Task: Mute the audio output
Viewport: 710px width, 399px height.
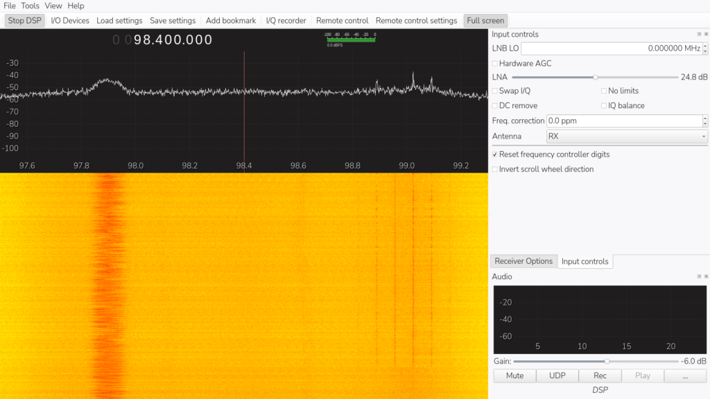Action: pyautogui.click(x=514, y=375)
